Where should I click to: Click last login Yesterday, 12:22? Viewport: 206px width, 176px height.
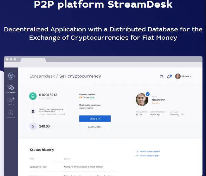pos(177,114)
